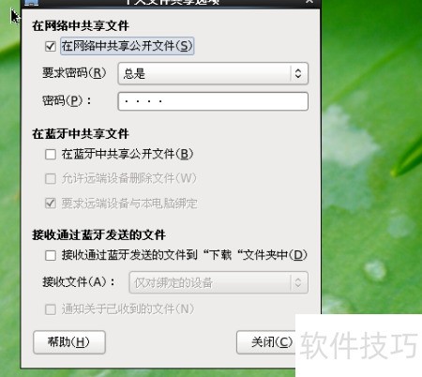The width and height of the screenshot is (422, 377).
Task: Click the 关闭(C) button
Action: [267, 342]
